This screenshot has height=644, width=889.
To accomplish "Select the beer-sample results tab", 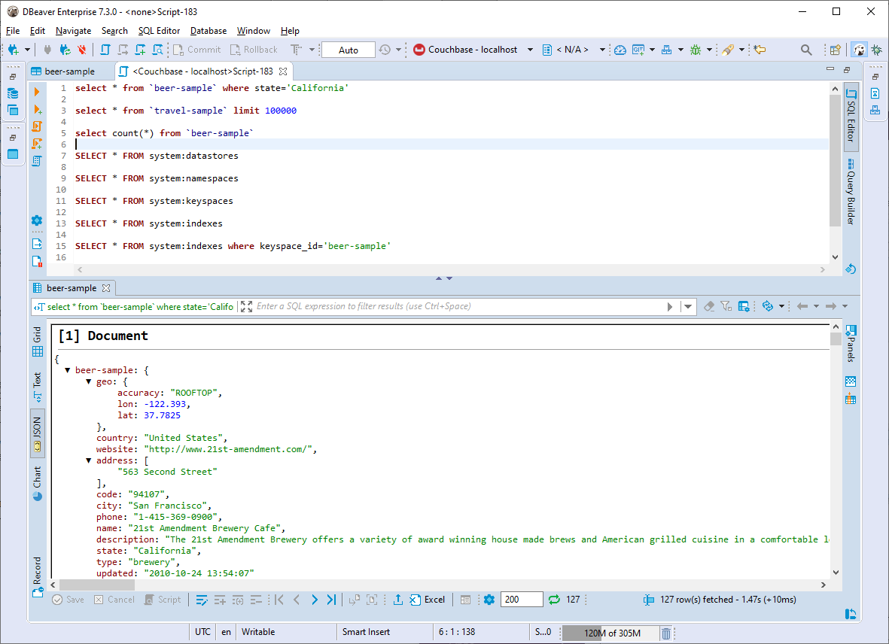I will click(72, 288).
